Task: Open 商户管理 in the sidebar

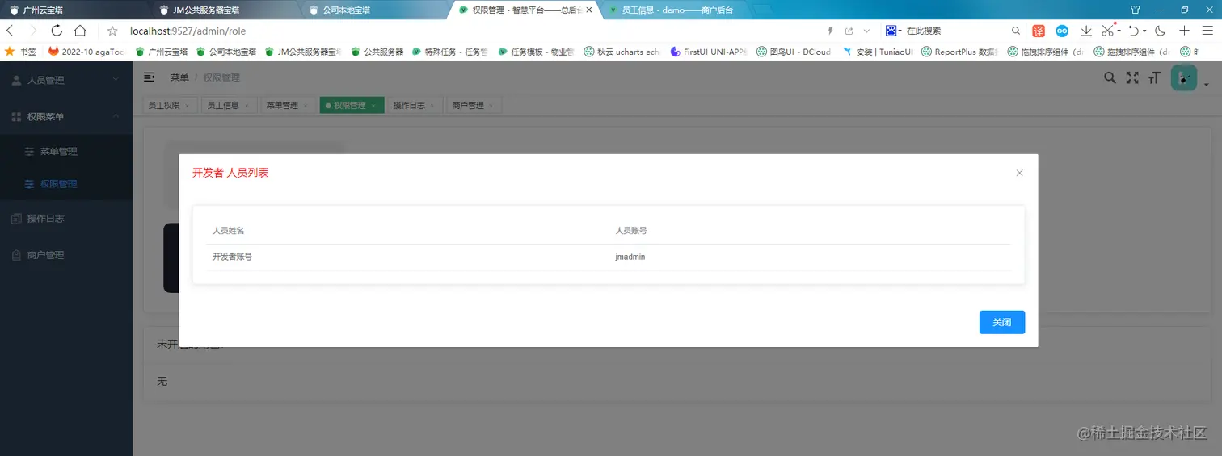Action: [x=66, y=254]
